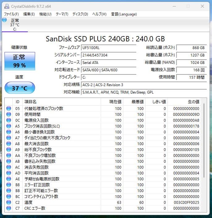Click the status orb of row AC
Viewport: 212px width, 218px height.
[x=9, y=167]
